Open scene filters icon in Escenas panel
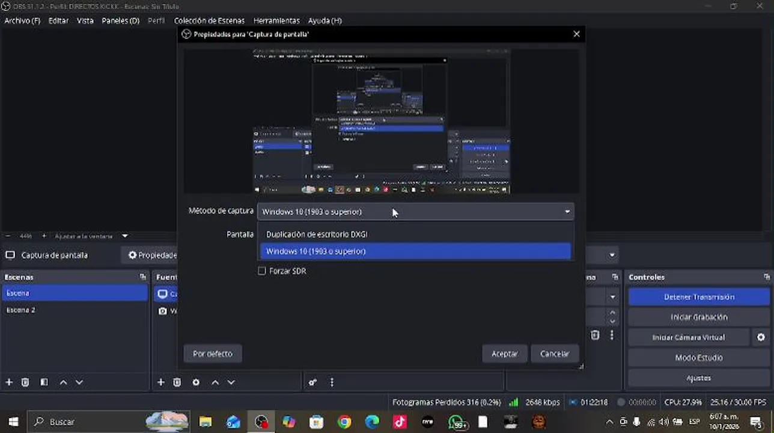Viewport: 774px width, 433px height. pyautogui.click(x=44, y=382)
